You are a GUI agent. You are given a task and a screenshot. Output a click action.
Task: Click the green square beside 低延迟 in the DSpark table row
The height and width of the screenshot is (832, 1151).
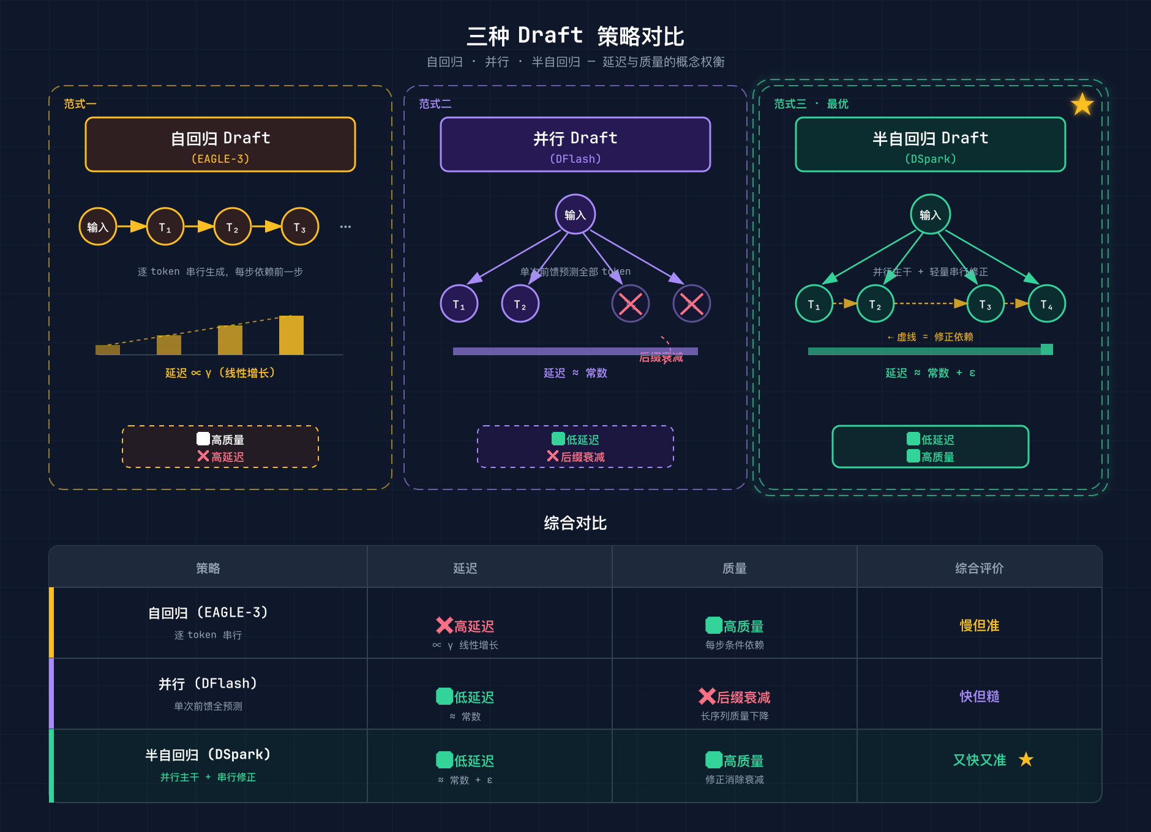444,760
